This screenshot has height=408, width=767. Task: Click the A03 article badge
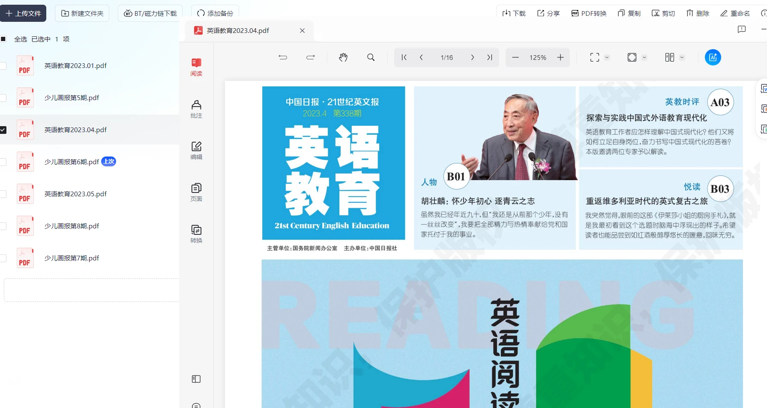tap(720, 102)
